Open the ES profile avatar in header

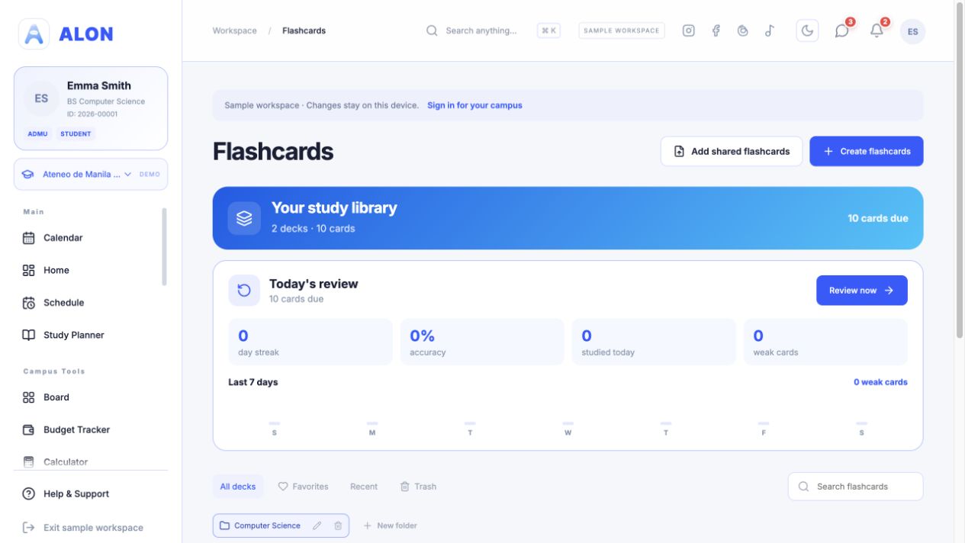(912, 31)
